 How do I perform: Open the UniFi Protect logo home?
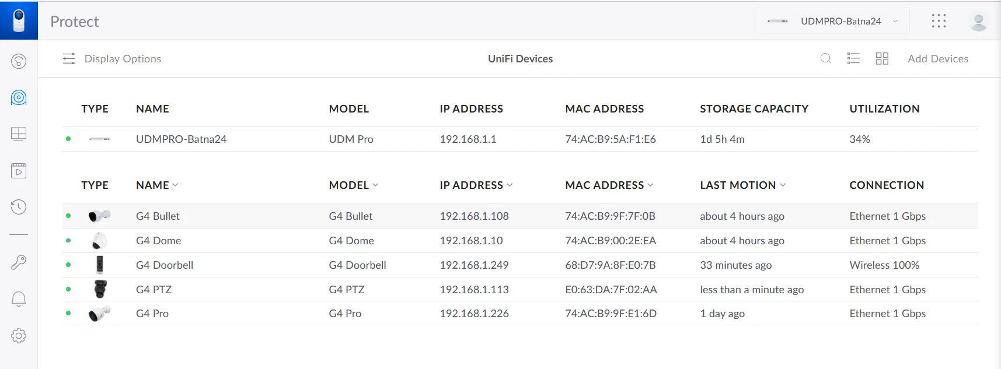pyautogui.click(x=19, y=20)
